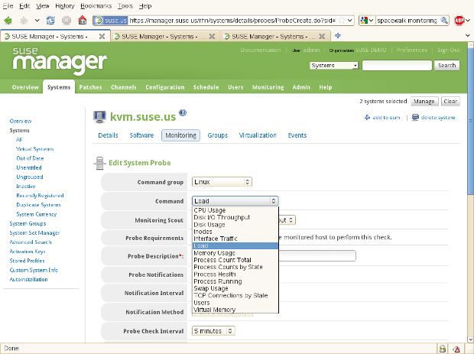Open the Systems search scope dropdown
The image size is (474, 354).
(334, 65)
